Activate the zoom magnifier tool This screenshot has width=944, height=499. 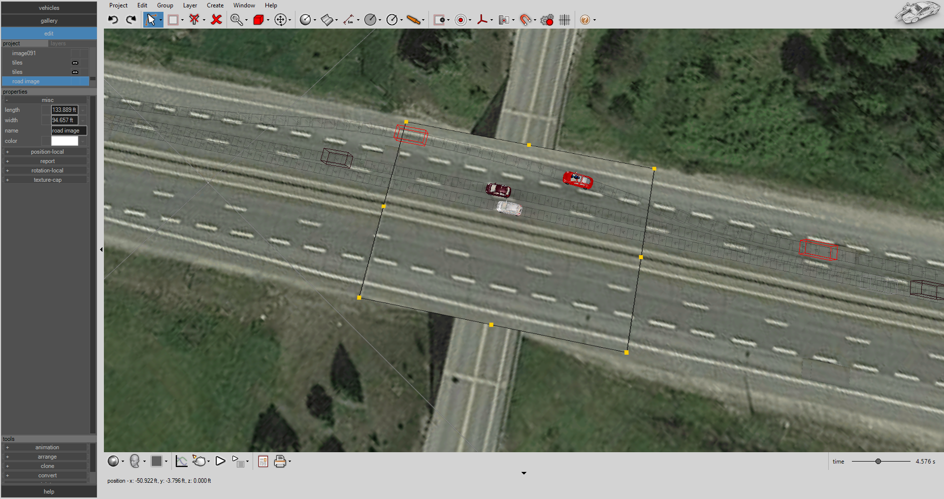tap(236, 20)
